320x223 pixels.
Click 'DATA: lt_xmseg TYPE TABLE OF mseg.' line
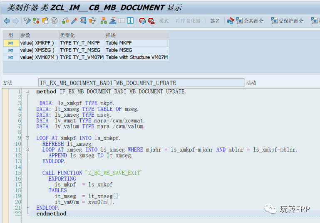click(x=87, y=109)
